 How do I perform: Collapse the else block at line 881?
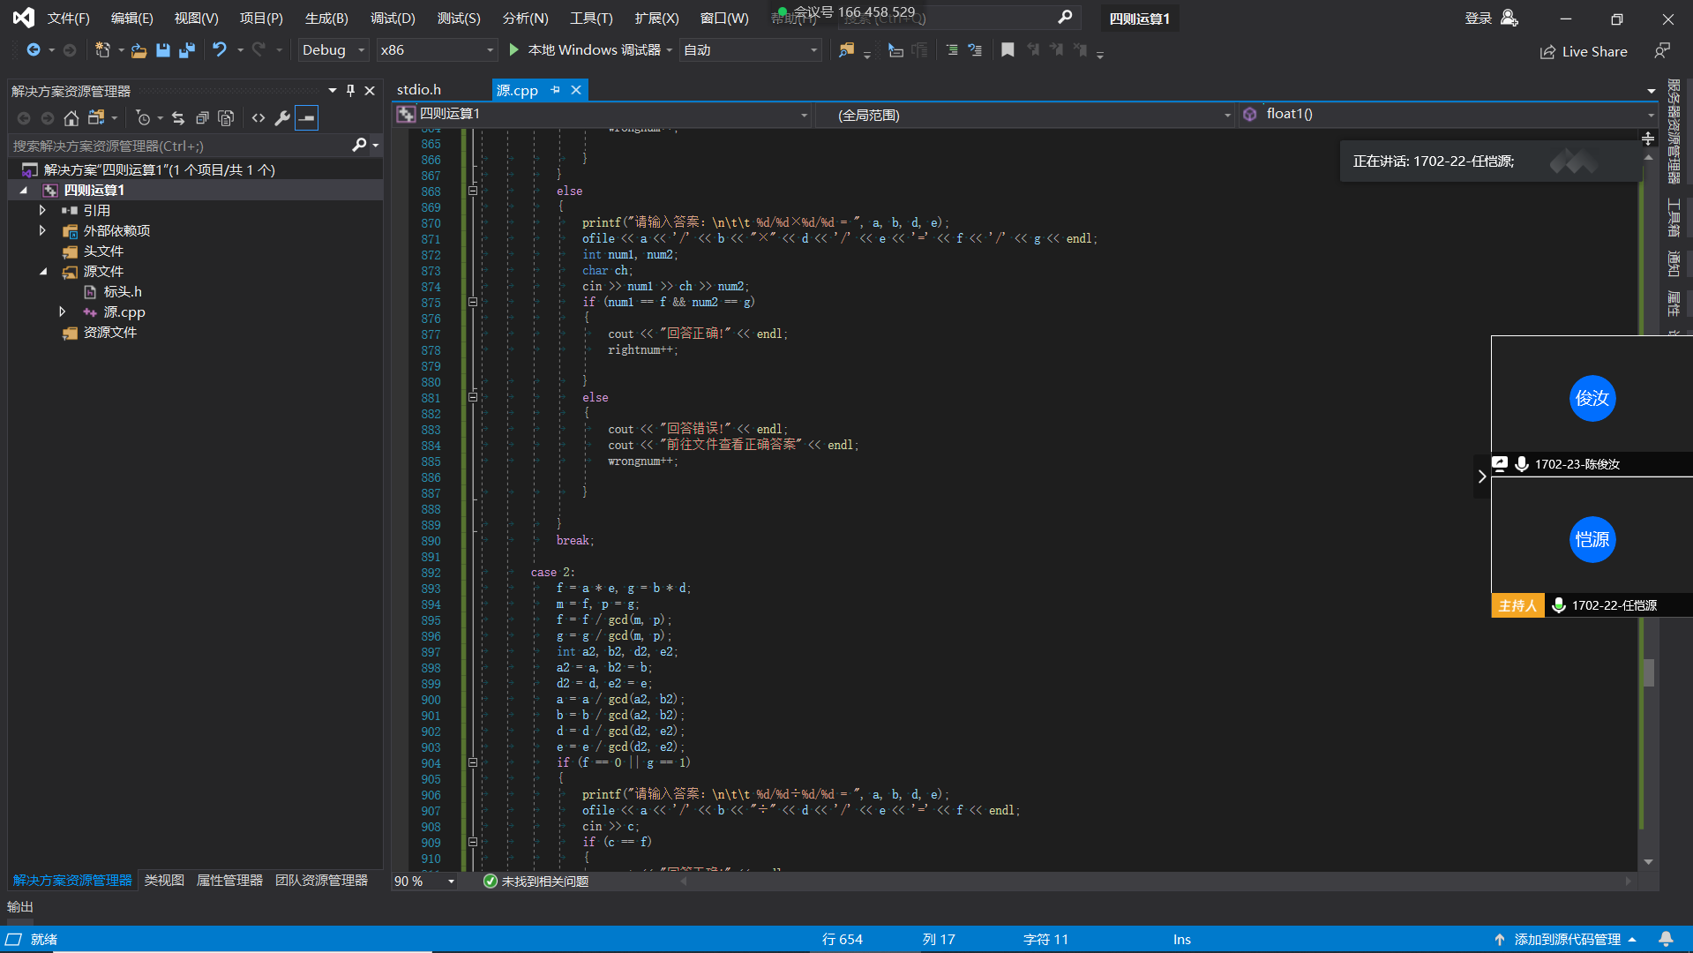pyautogui.click(x=473, y=397)
